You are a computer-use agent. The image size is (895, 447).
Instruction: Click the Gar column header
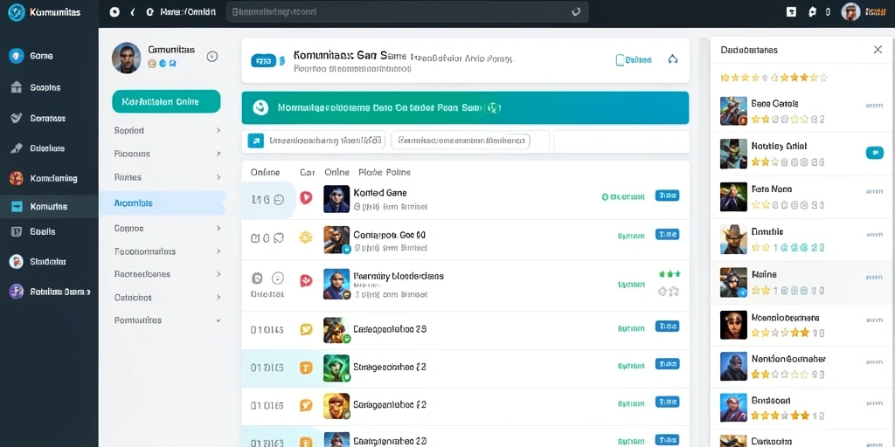point(307,172)
